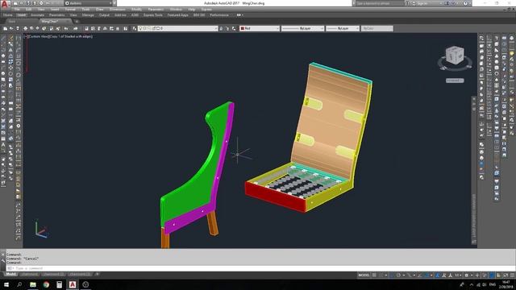Click the plus button to add new layout
This screenshot has height=290, width=516.
pos(97,274)
